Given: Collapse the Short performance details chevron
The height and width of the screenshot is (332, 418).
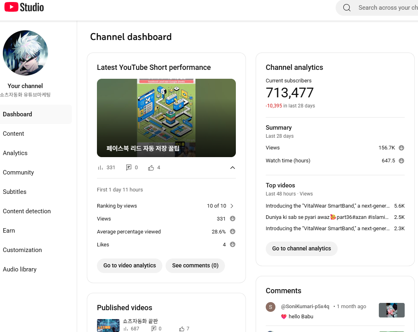Looking at the screenshot, I should click(x=232, y=168).
